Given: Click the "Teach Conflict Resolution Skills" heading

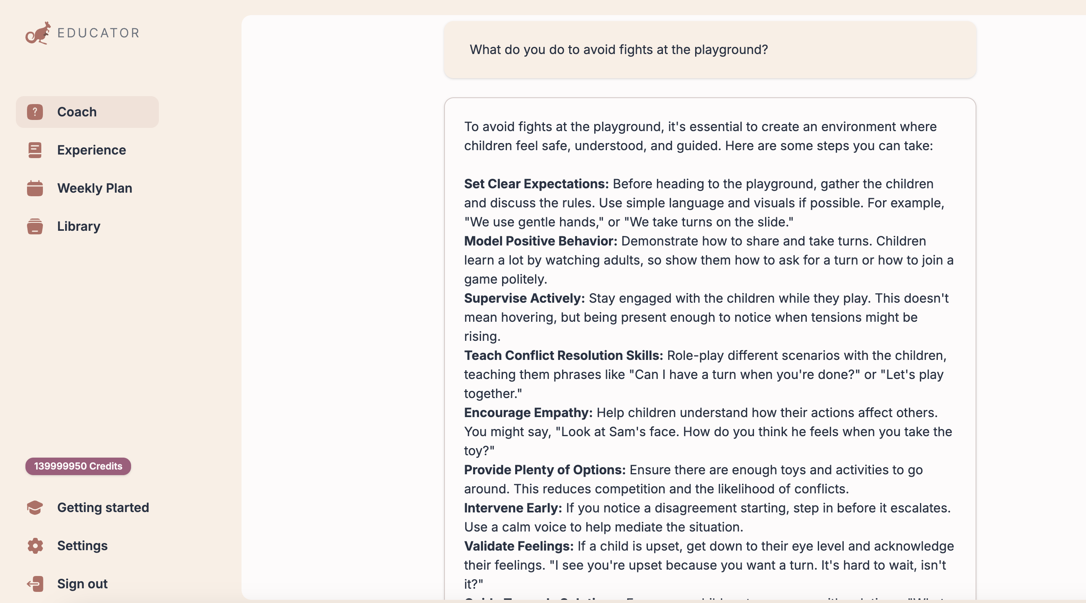Looking at the screenshot, I should (x=563, y=356).
